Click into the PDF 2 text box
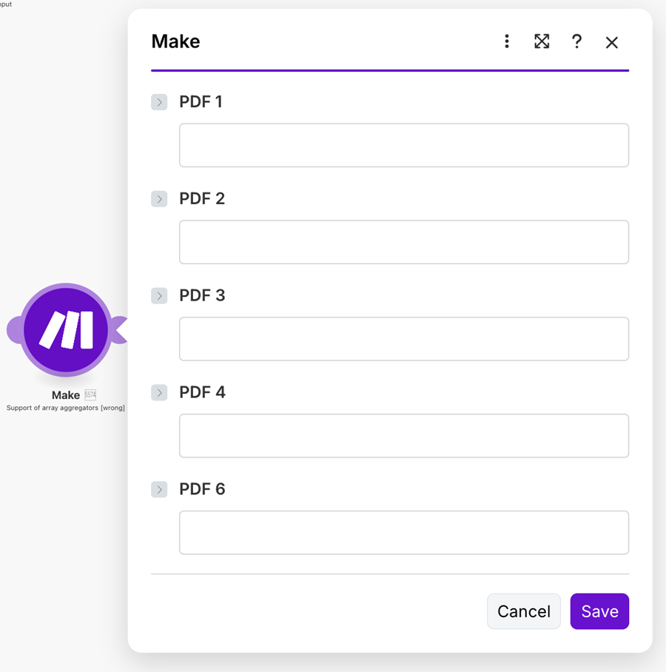The height and width of the screenshot is (672, 666). pos(403,242)
